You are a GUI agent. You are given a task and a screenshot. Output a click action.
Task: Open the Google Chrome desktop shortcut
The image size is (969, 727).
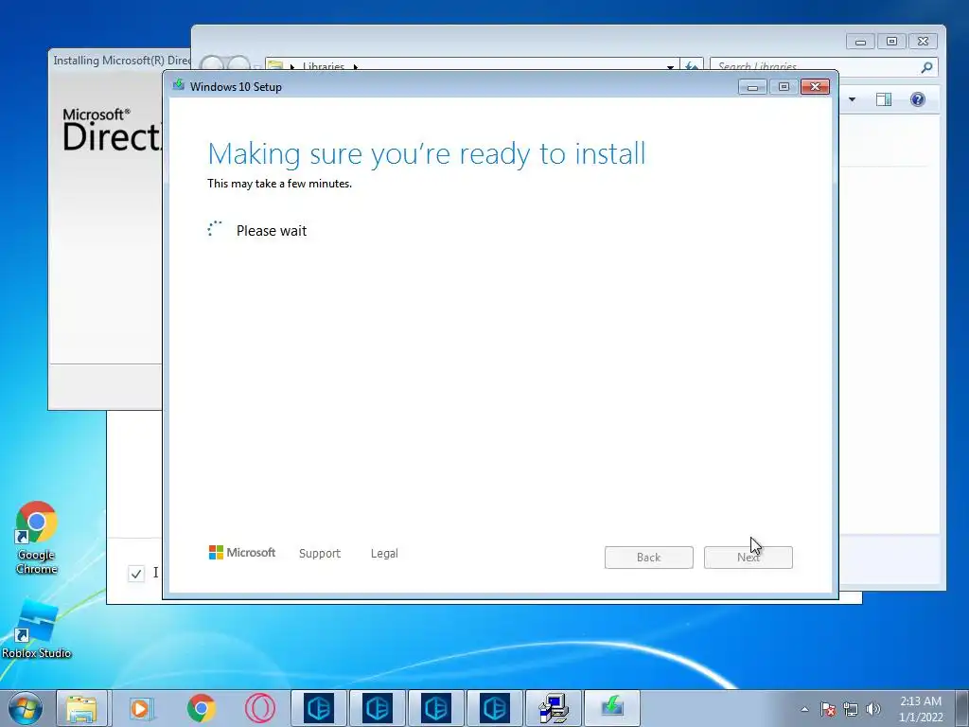coord(37,538)
